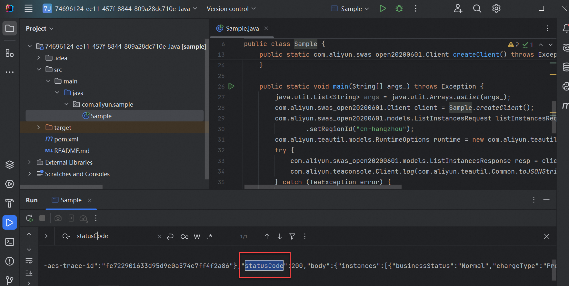Expand the target folder

point(38,128)
